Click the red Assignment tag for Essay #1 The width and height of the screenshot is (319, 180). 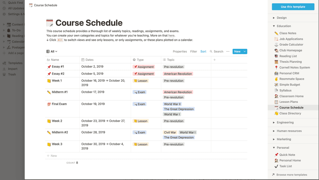144,67
